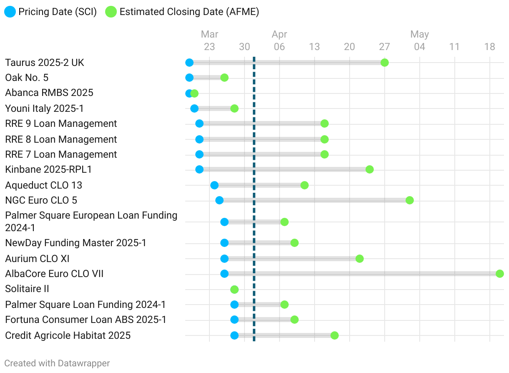Click the AlbaCore Euro CLO VII range bar

point(362,274)
